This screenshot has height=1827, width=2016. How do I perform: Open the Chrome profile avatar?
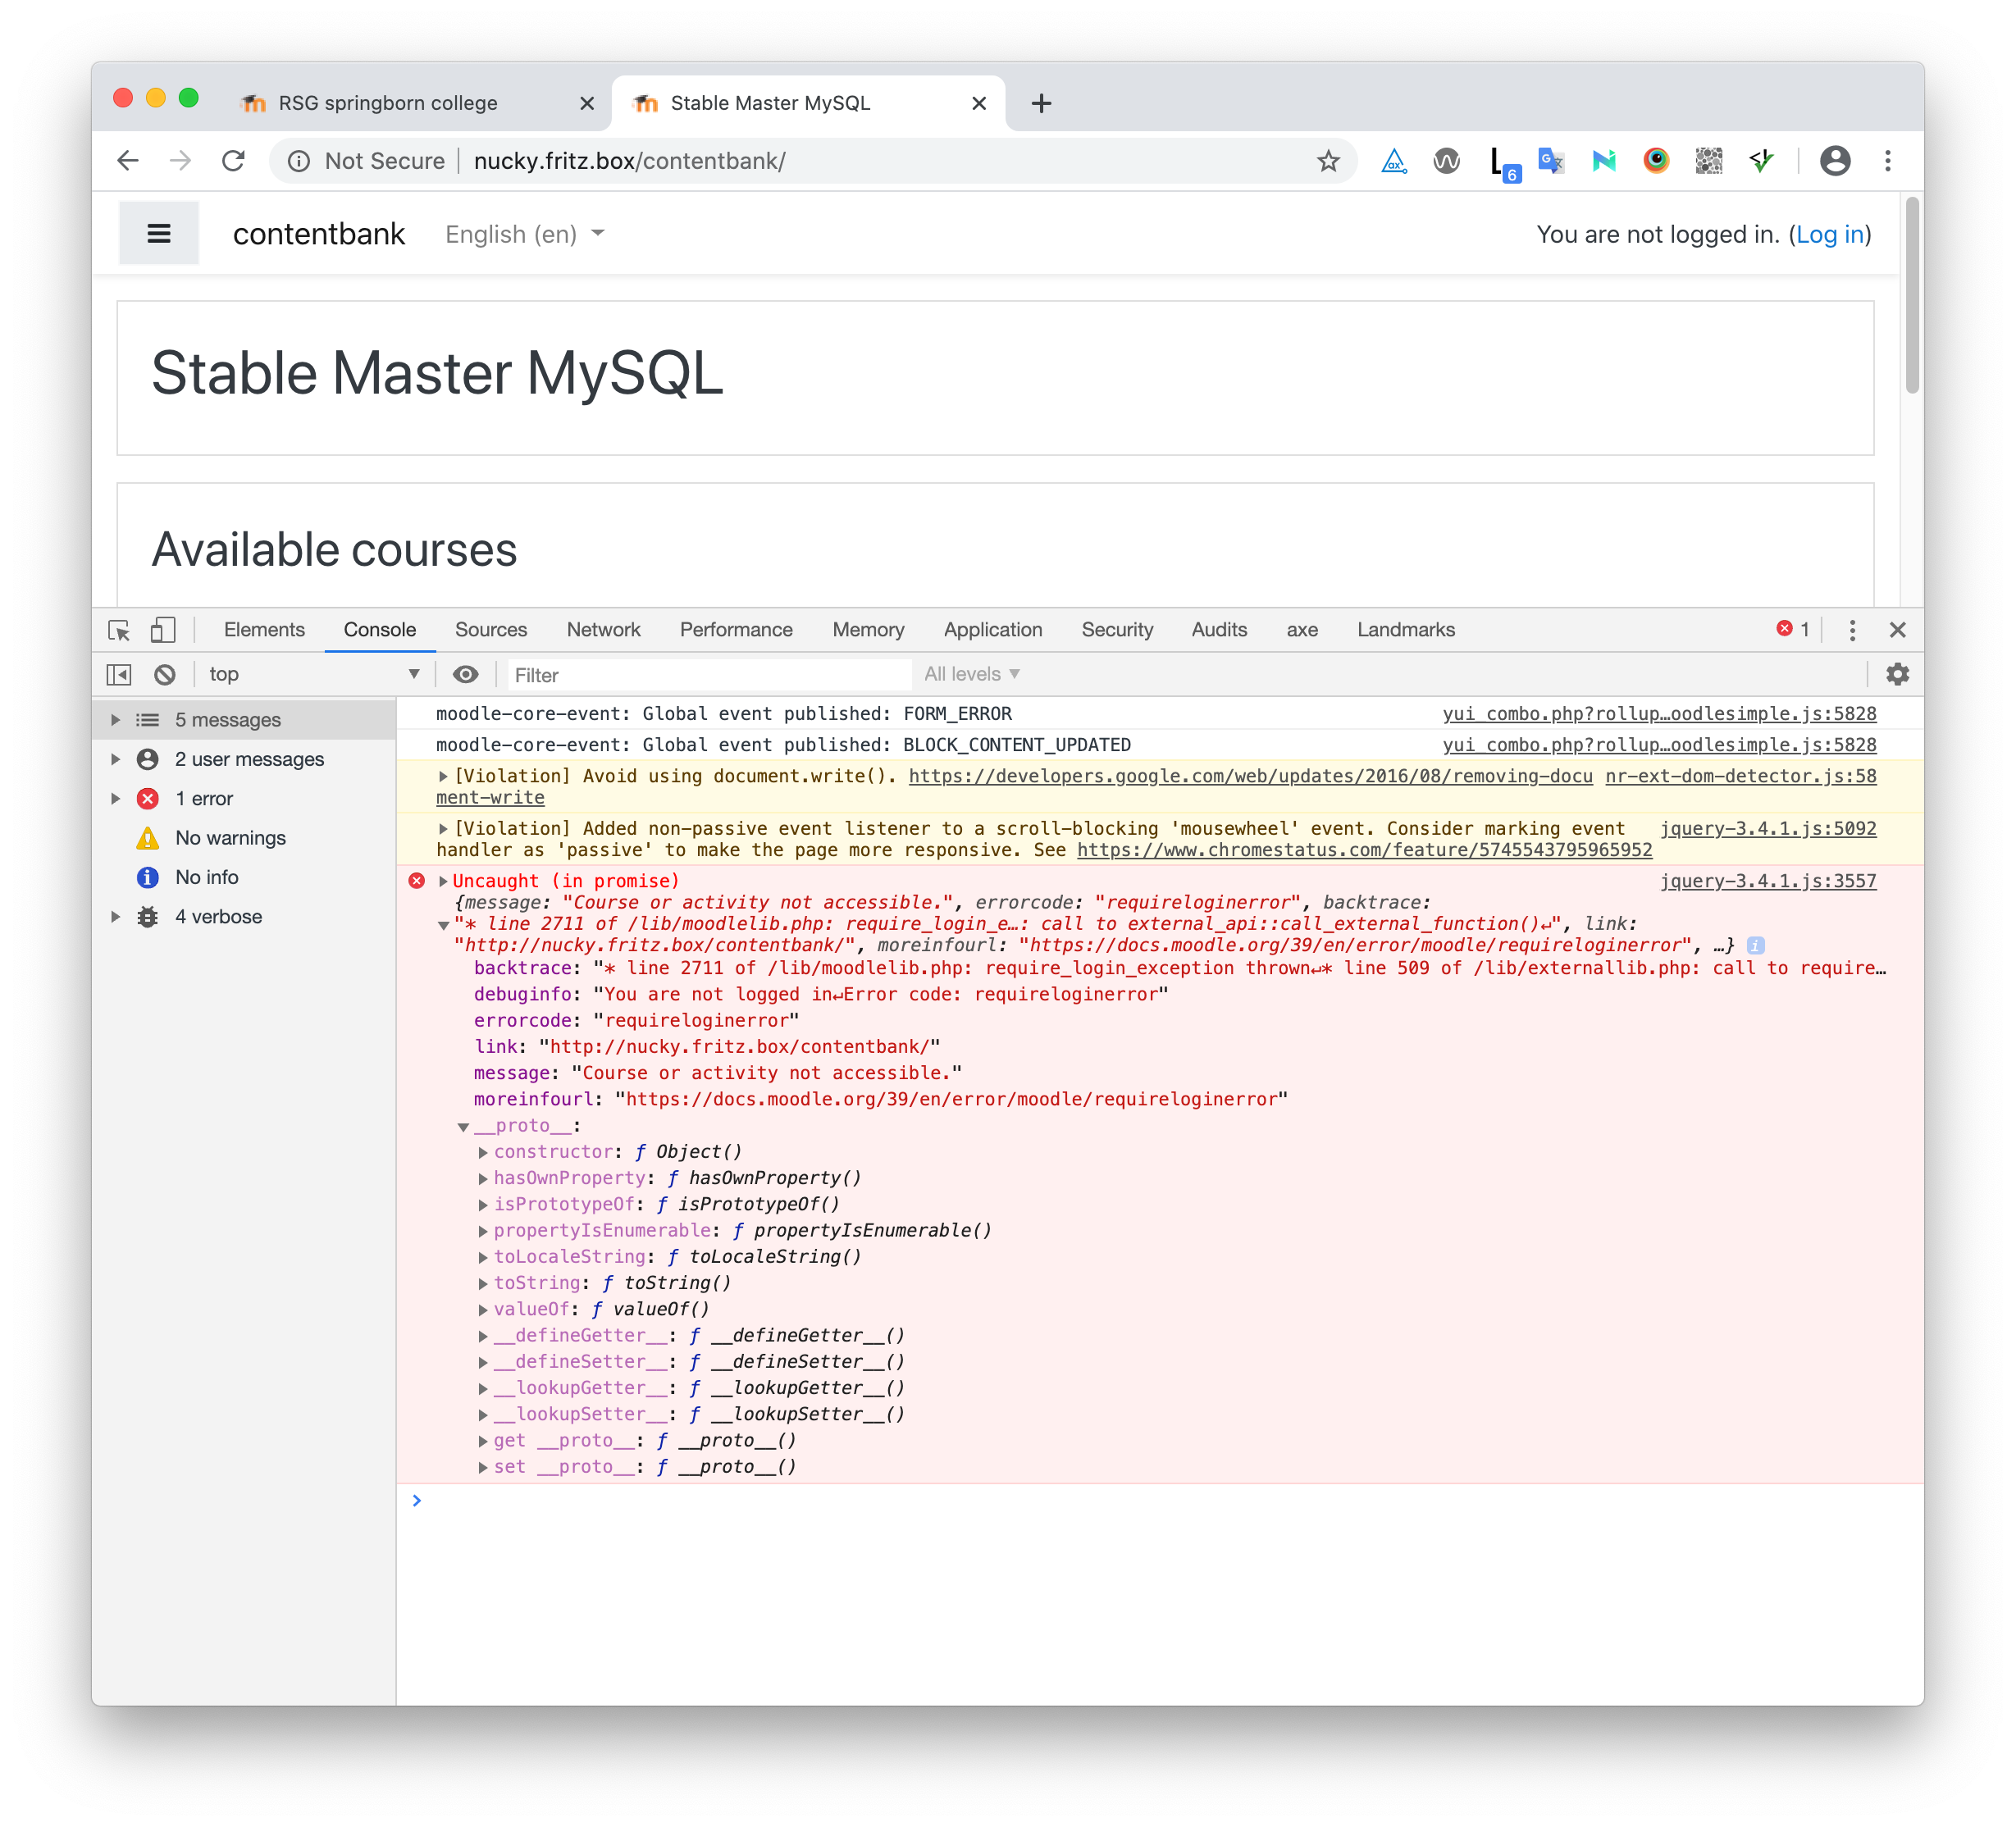click(1834, 161)
